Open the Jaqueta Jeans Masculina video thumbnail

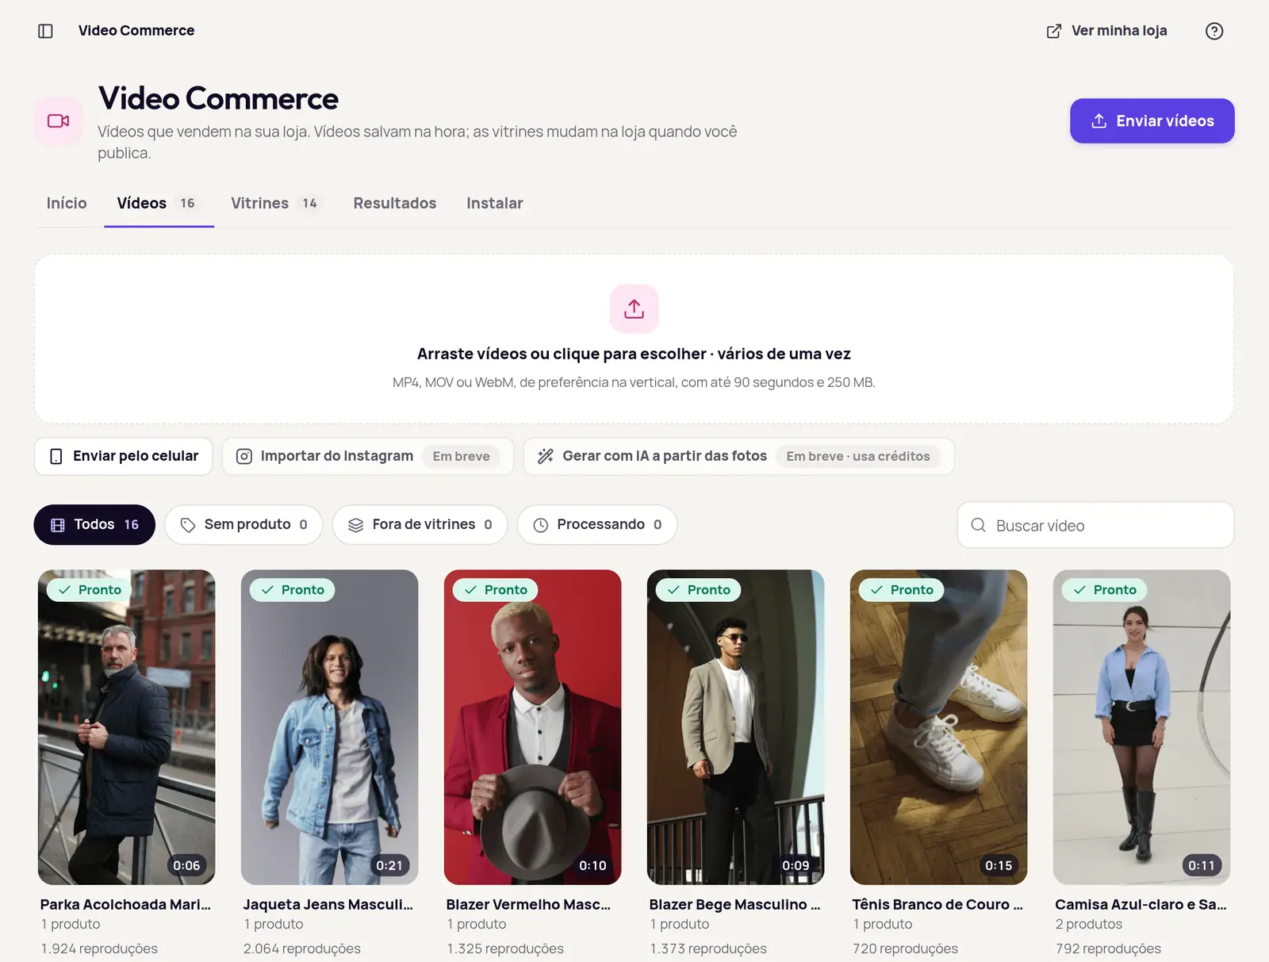tap(330, 727)
